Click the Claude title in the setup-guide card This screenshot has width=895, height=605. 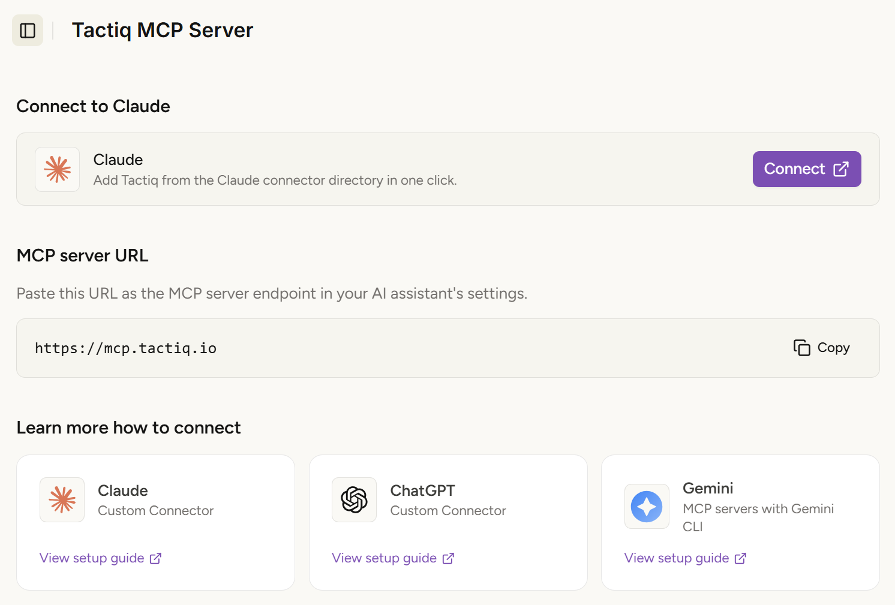123,490
